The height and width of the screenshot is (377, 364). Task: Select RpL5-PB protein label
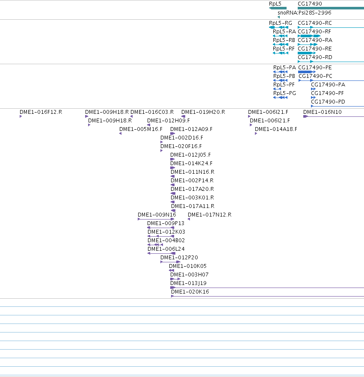coord(284,76)
